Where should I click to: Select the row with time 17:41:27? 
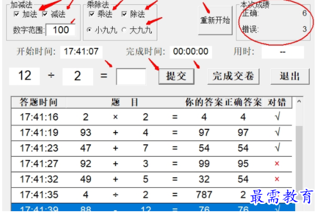[152, 164]
